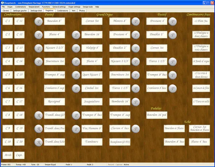Enable the Accouplement GO-POS coupler
Screen dimensions: 215x167
tap(120, 142)
